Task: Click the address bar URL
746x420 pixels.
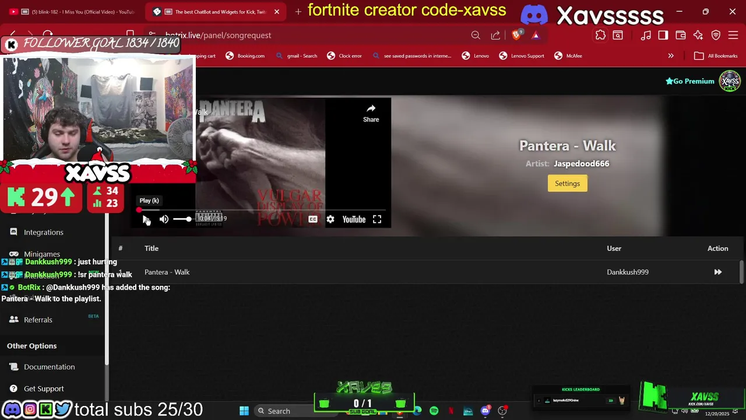Action: [218, 36]
